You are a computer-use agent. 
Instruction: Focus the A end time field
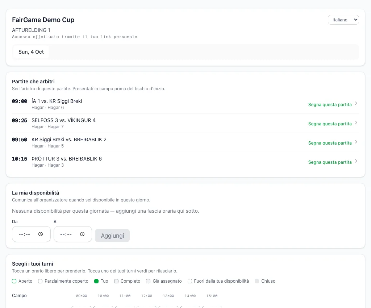click(73, 234)
